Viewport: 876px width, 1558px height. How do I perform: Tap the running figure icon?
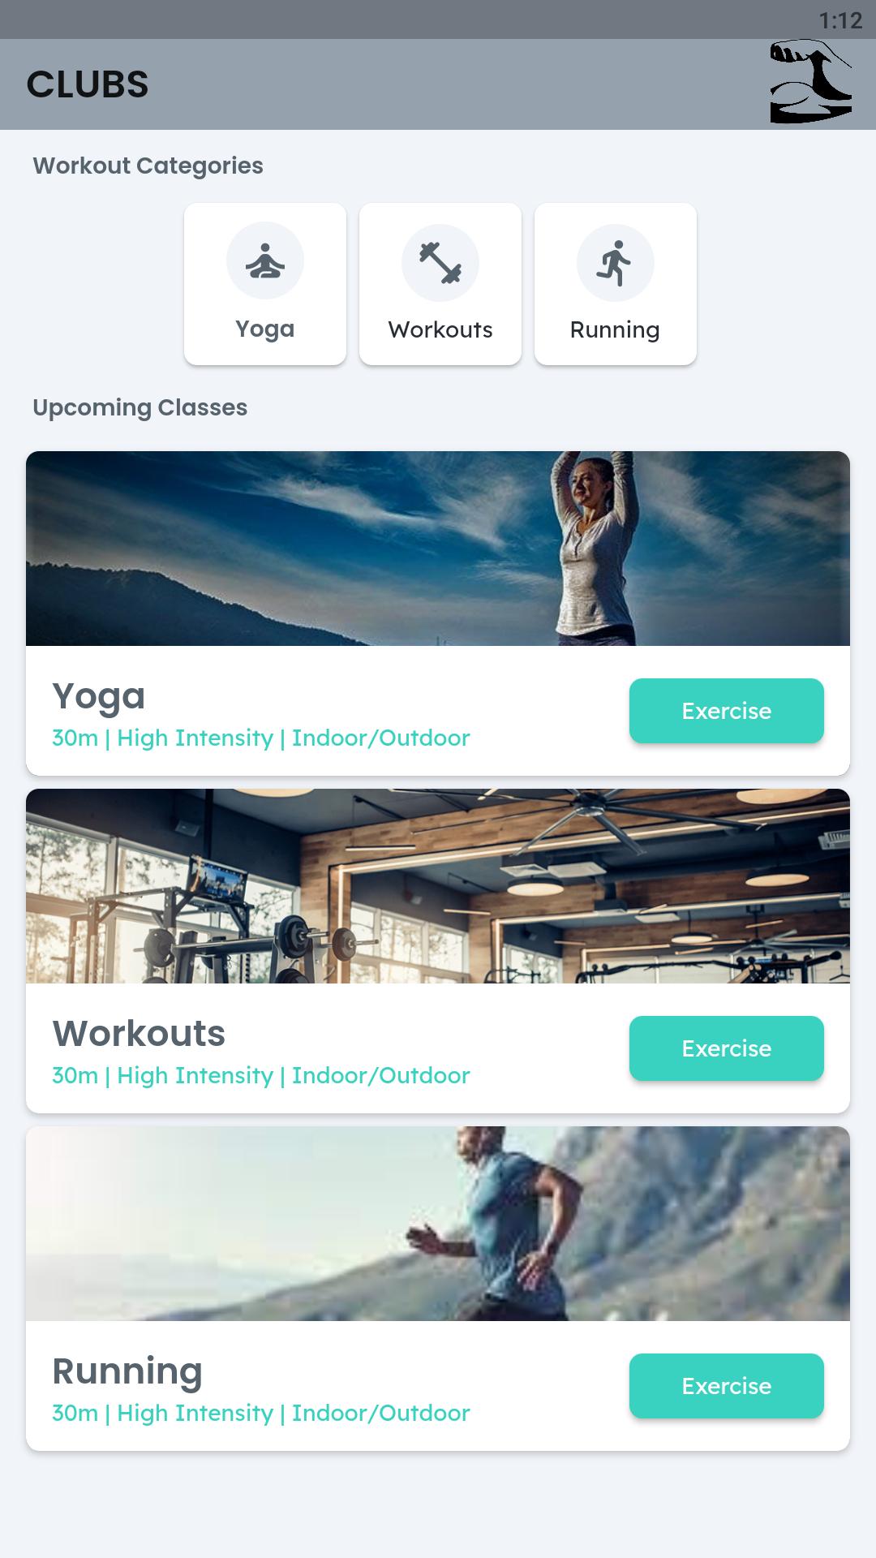[615, 262]
